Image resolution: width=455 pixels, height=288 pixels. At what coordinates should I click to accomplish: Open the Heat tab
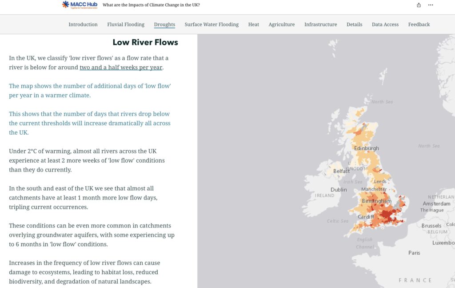[x=254, y=24]
